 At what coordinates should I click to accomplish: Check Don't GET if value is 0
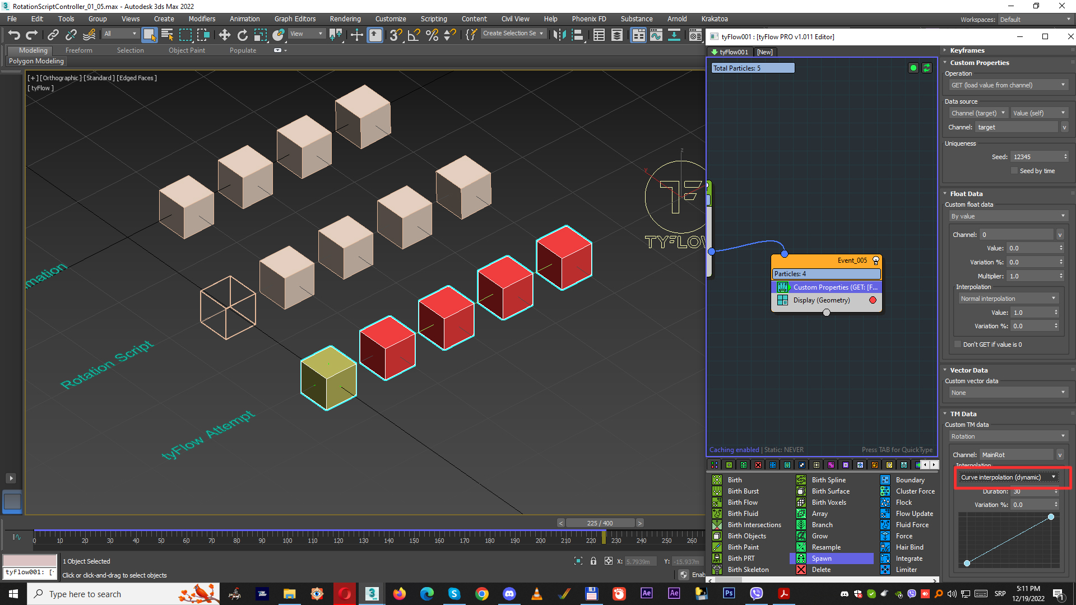(958, 345)
